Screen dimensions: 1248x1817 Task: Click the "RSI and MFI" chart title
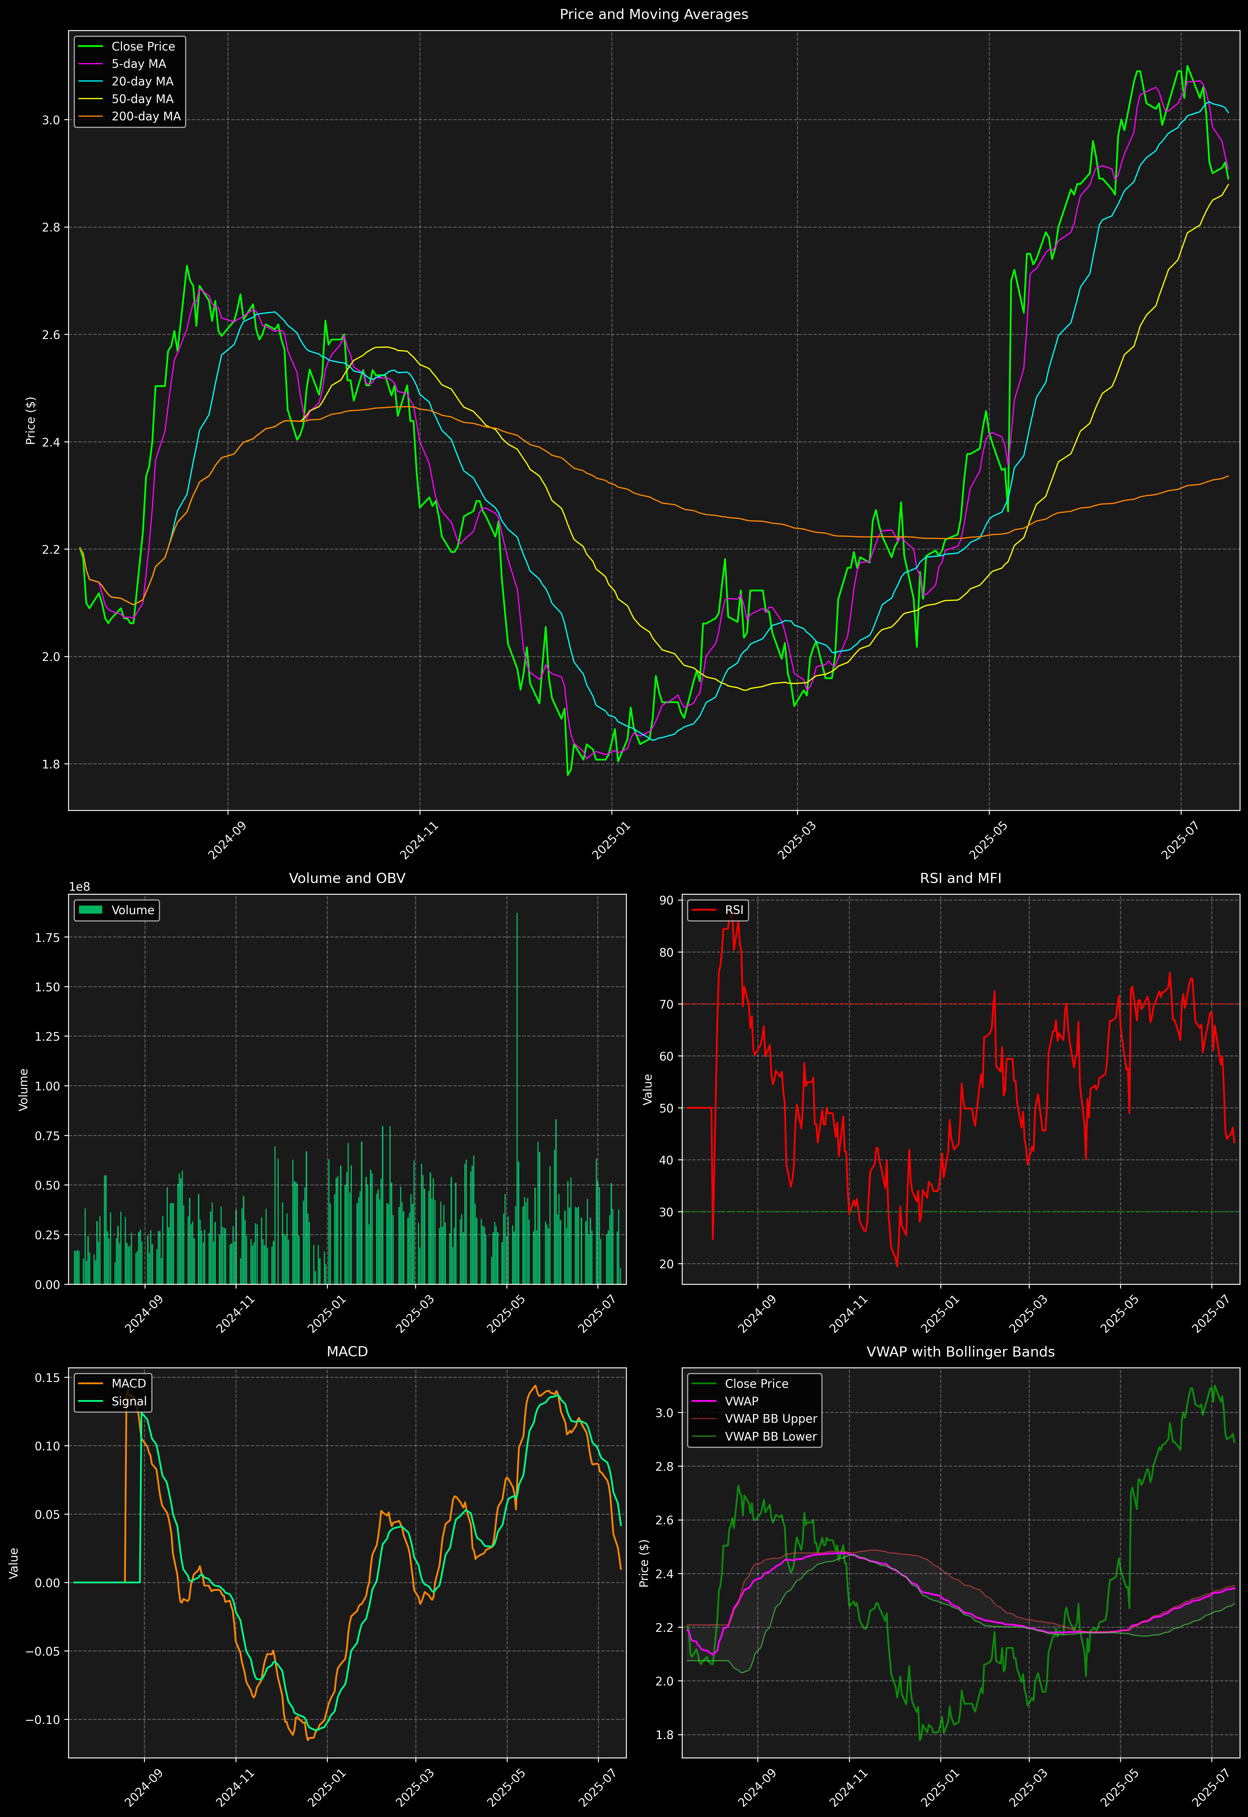point(960,878)
